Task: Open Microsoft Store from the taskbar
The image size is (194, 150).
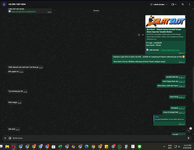Action: [x=54, y=147]
